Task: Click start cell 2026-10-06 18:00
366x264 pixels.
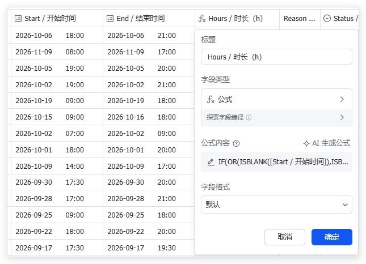Action: click(57, 36)
